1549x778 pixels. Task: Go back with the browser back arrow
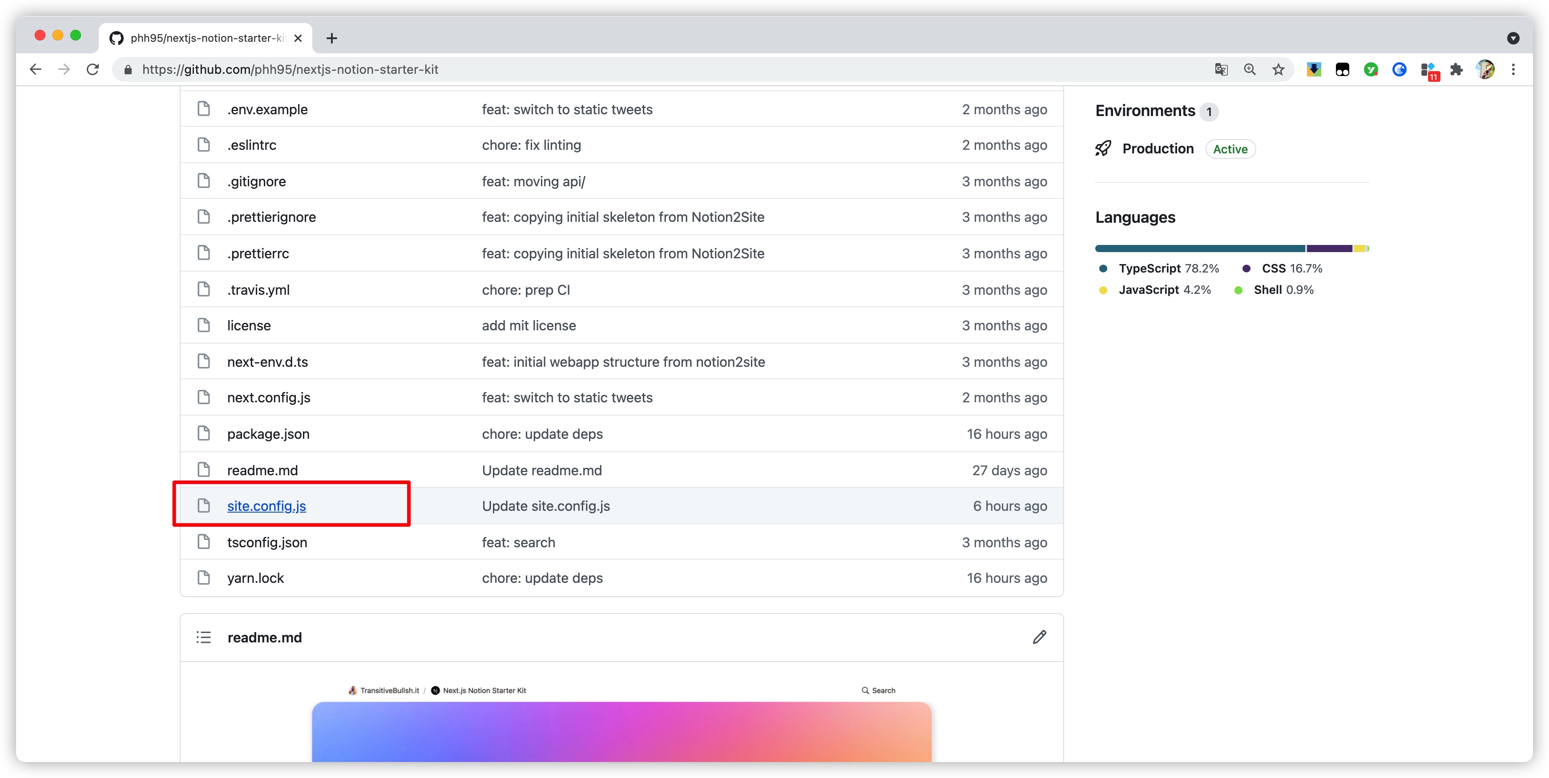36,70
